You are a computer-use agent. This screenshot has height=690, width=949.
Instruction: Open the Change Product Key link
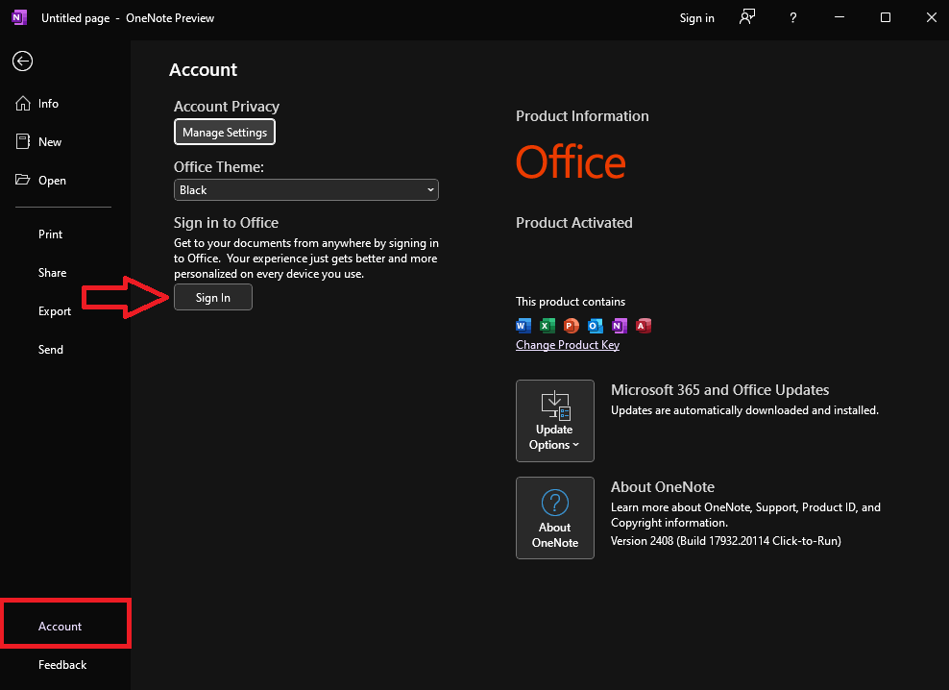[x=568, y=345]
